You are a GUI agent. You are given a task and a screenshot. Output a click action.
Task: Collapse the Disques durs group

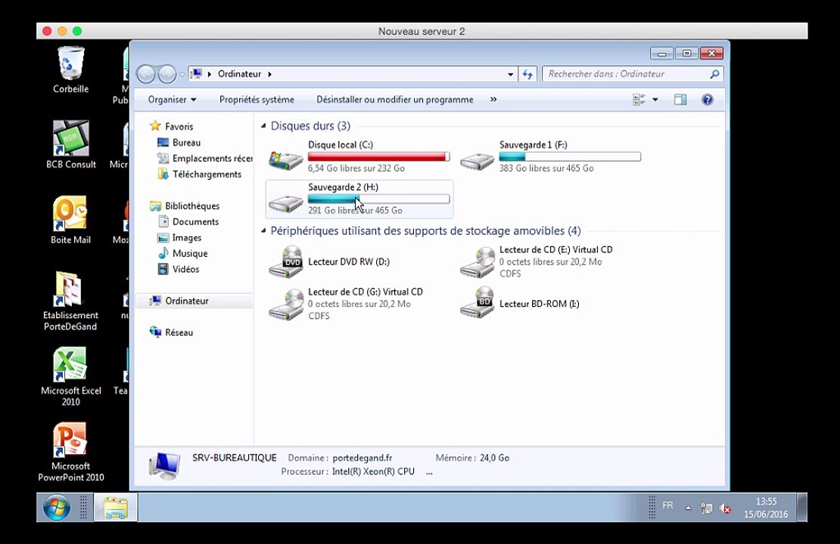(x=263, y=125)
